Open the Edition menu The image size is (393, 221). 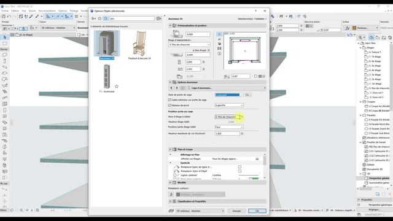click(x=15, y=11)
